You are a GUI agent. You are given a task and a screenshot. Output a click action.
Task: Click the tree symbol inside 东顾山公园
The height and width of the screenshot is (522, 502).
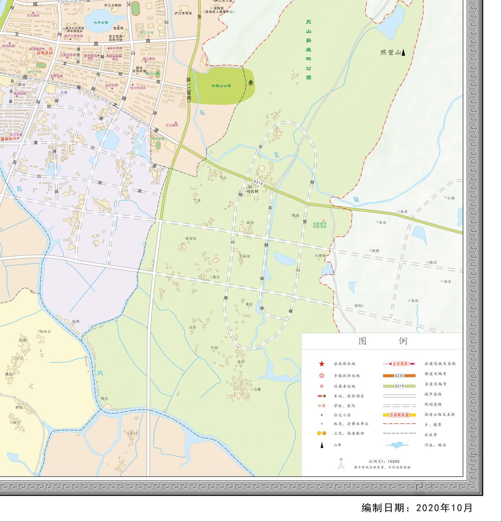click(x=251, y=82)
